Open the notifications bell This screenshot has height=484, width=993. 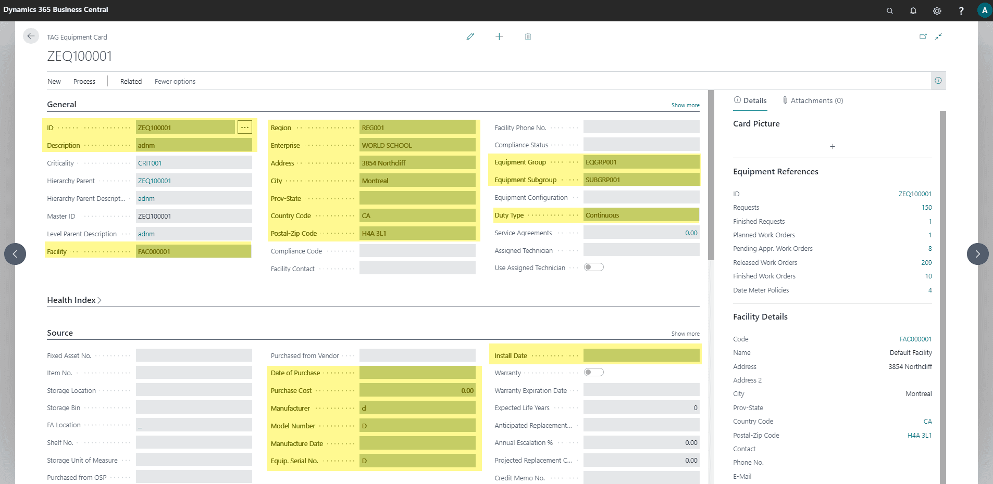(913, 10)
